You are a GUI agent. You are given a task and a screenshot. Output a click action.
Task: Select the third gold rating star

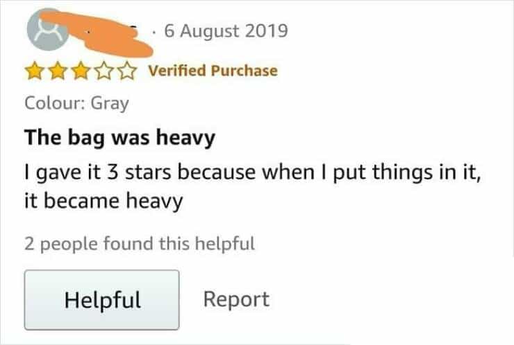(81, 71)
